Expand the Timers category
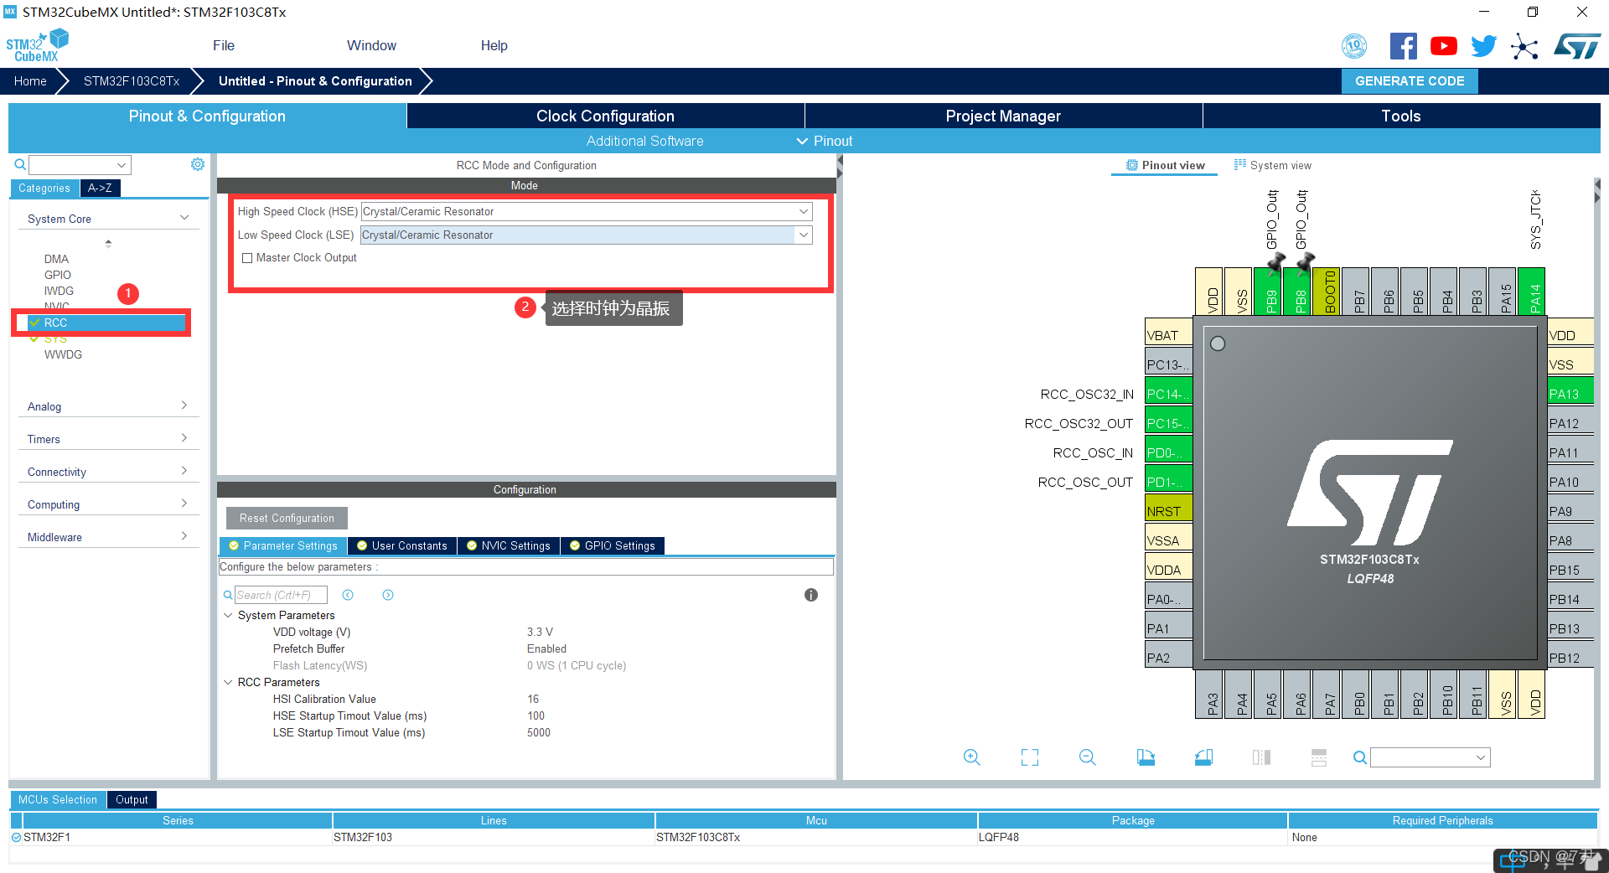Image resolution: width=1609 pixels, height=873 pixels. 184,438
